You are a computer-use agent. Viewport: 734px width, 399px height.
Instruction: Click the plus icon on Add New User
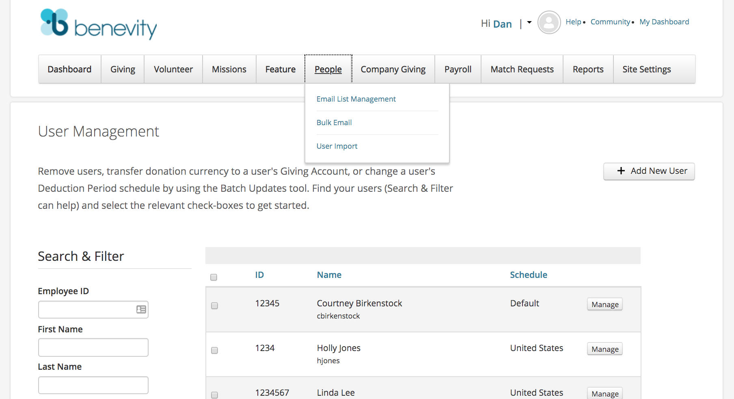[621, 171]
